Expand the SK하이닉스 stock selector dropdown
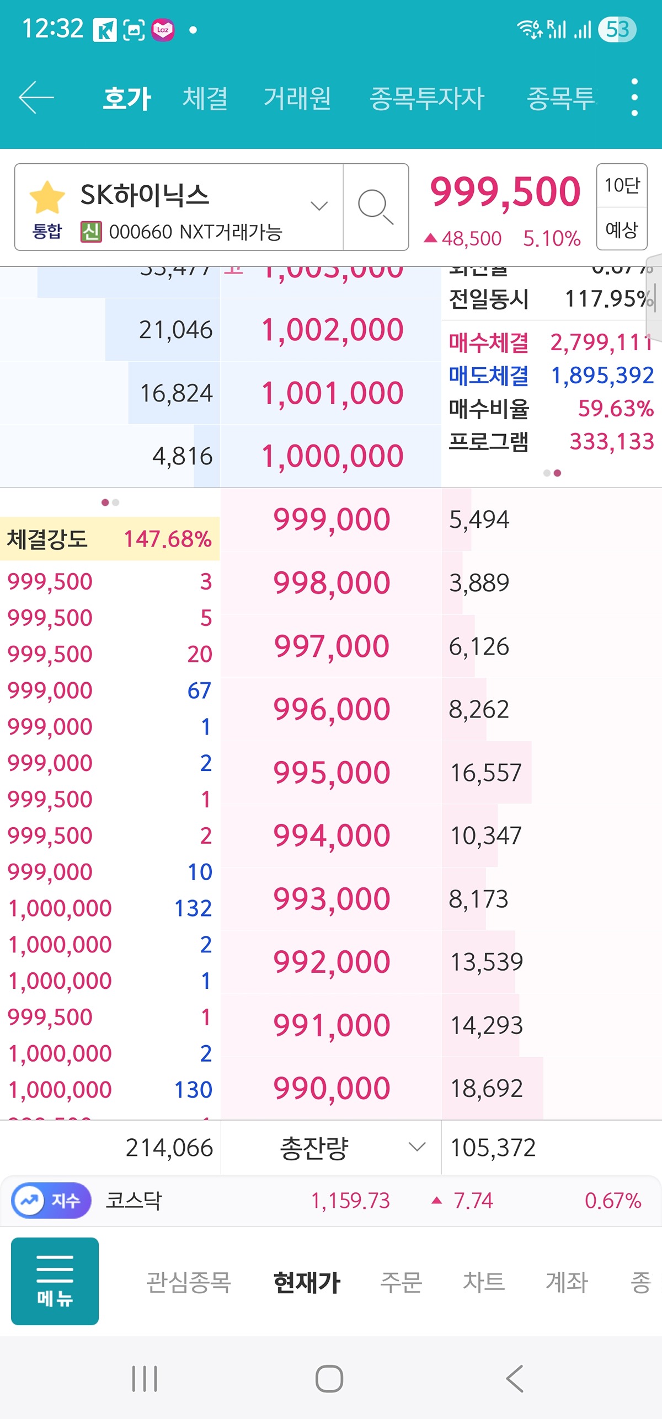662x1419 pixels. tap(319, 206)
